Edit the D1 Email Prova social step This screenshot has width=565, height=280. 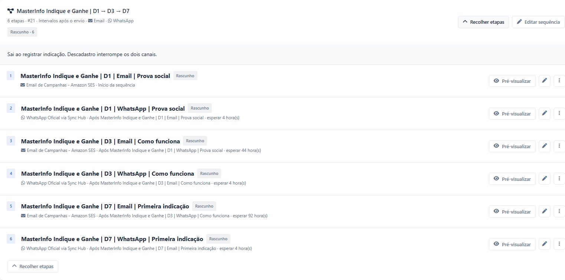click(545, 81)
